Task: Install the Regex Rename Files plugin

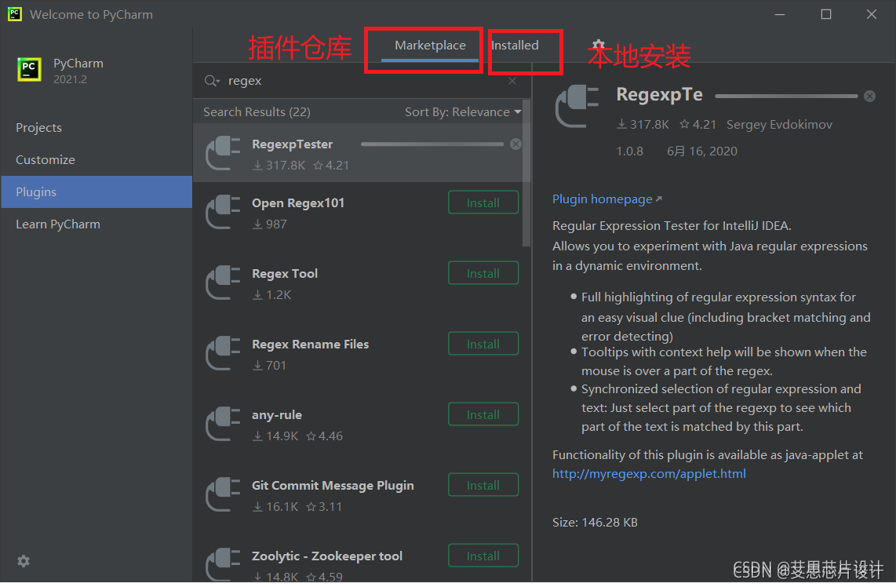Action: coord(483,344)
